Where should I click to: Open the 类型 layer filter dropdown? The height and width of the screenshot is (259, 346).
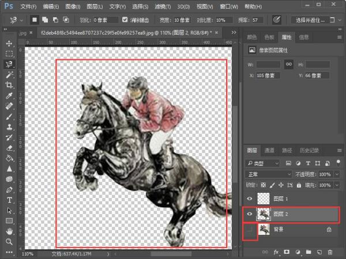(262, 163)
